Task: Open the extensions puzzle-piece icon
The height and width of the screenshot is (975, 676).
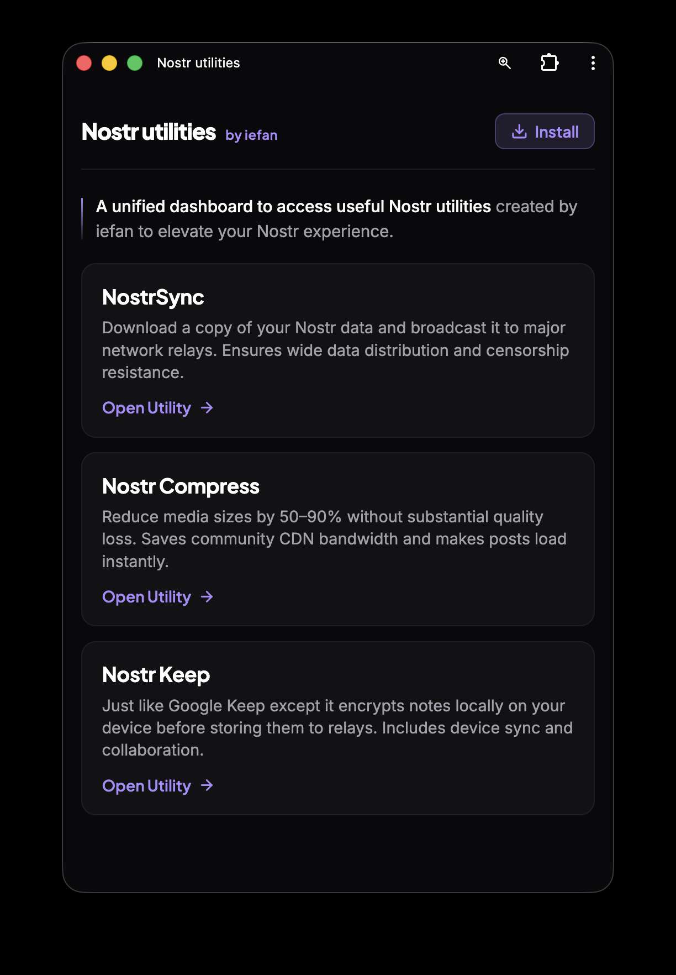Action: (x=550, y=62)
